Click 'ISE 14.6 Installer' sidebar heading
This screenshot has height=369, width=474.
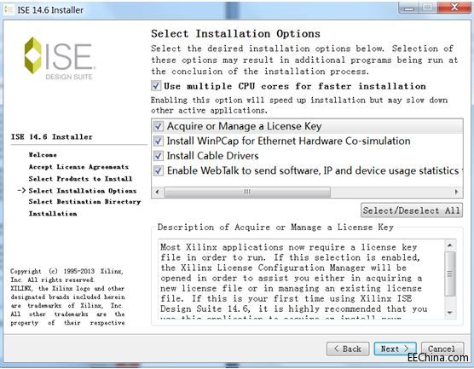52,137
